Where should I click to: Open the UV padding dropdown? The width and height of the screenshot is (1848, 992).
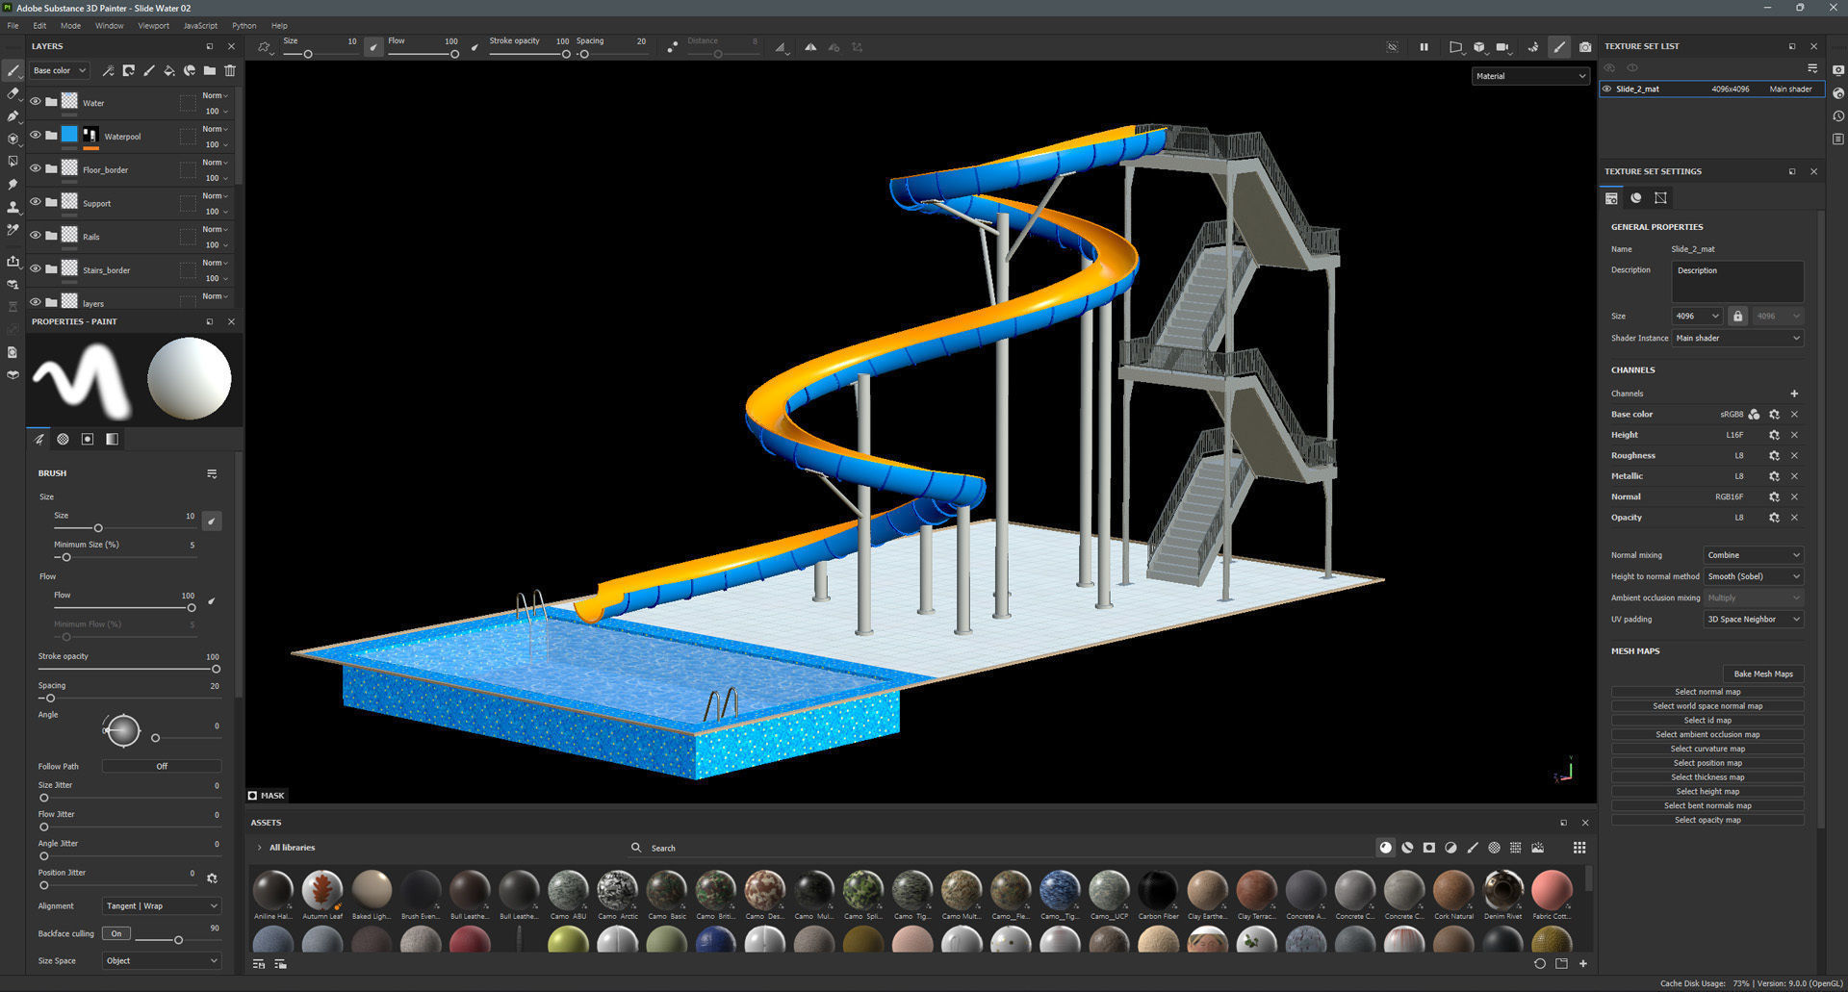(x=1753, y=620)
